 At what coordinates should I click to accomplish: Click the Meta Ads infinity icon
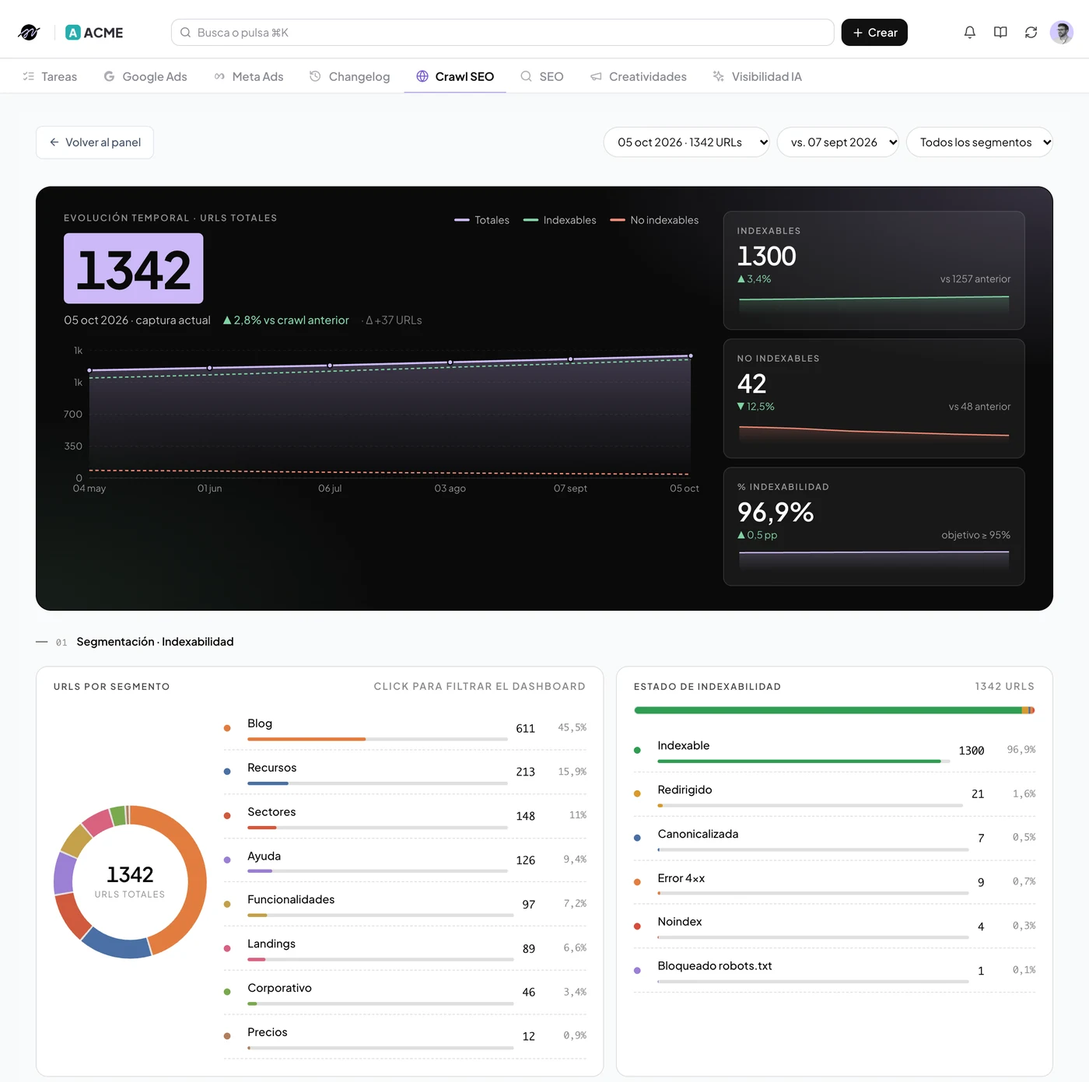[x=219, y=76]
